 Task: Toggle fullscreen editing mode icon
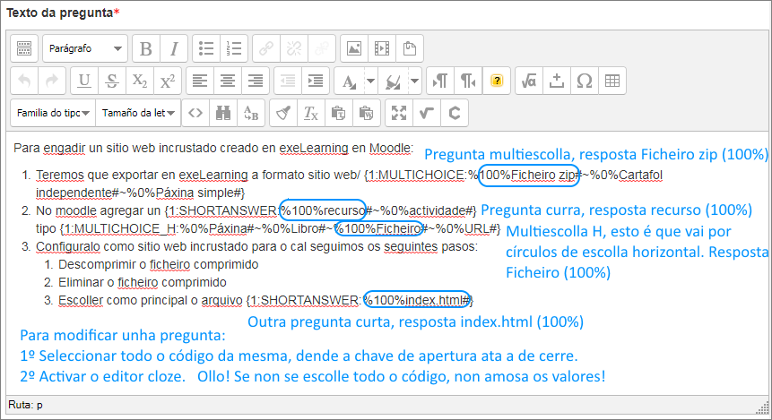pos(399,113)
